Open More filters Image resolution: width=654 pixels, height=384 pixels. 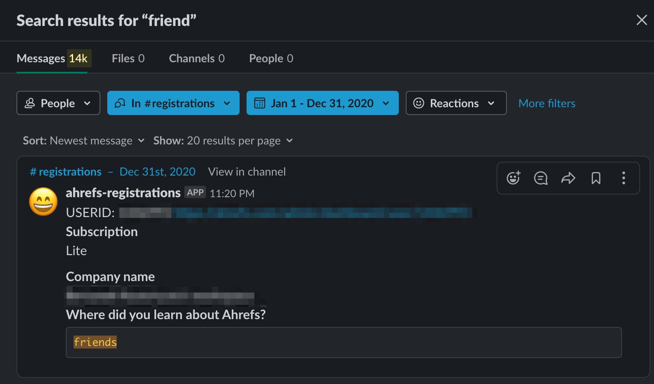point(546,103)
